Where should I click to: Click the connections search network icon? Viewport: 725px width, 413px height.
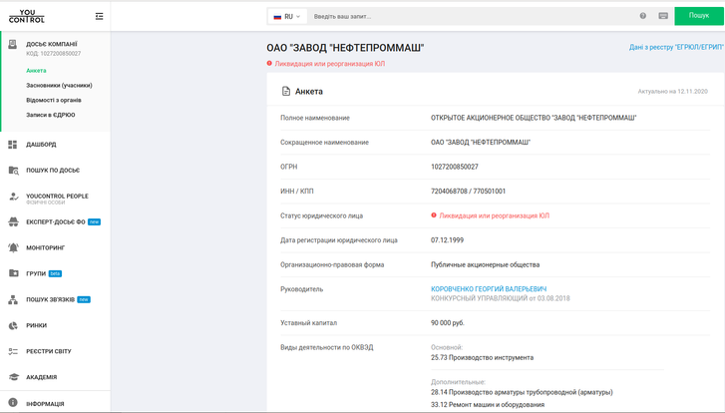click(x=13, y=299)
